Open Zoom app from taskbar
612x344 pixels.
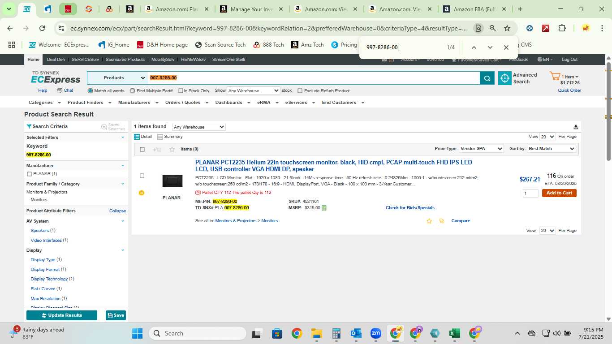tap(375, 333)
